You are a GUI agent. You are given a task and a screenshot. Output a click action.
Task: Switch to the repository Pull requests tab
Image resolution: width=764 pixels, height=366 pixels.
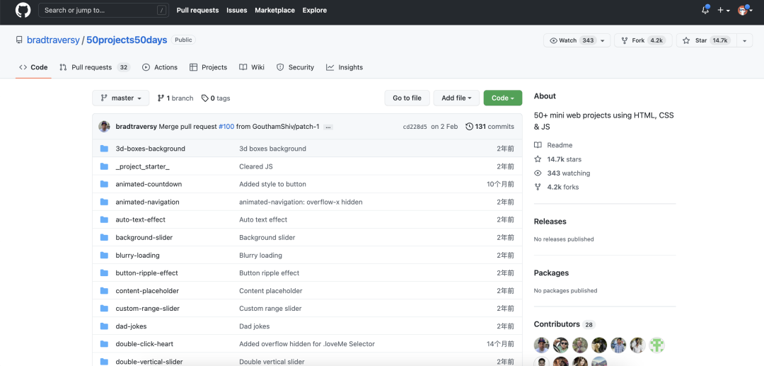(95, 67)
